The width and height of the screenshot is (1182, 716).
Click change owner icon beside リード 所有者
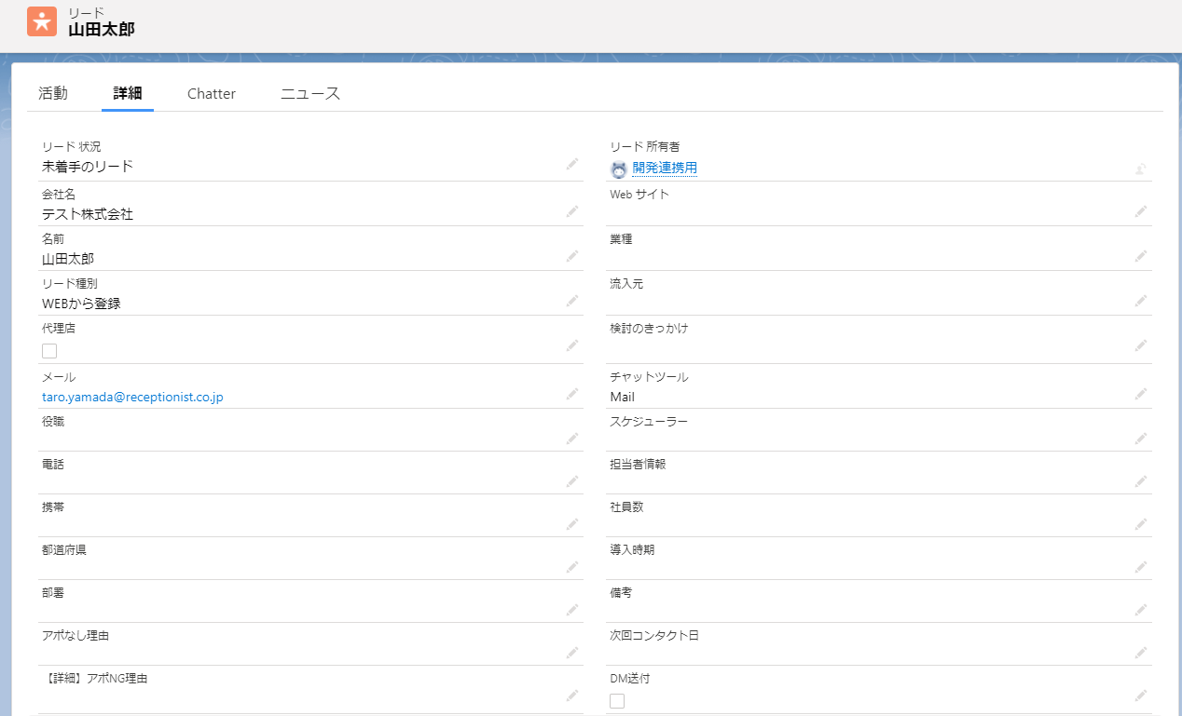pos(1140,169)
